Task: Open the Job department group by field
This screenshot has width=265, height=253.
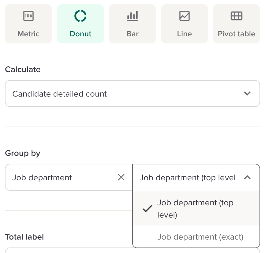Action: [x=61, y=178]
